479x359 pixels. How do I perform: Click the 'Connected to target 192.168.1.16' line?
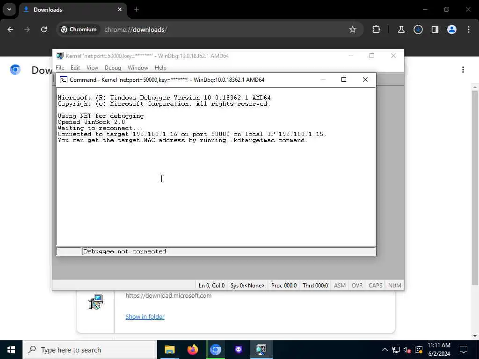(x=192, y=134)
